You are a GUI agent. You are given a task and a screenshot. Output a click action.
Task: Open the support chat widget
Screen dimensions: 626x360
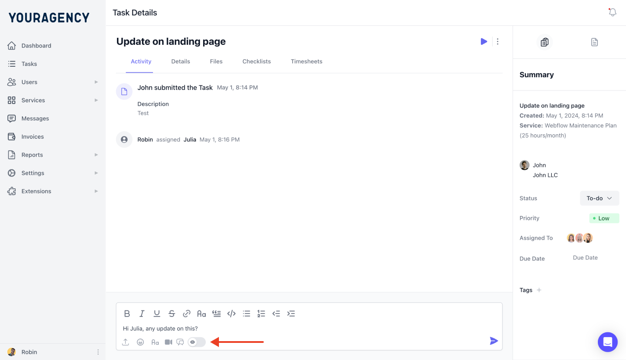608,342
